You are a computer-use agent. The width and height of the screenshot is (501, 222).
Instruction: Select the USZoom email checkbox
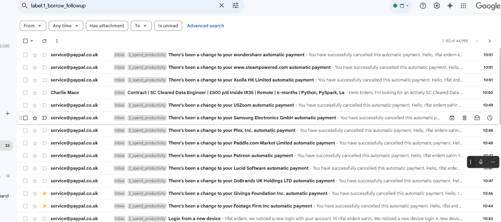(25, 105)
